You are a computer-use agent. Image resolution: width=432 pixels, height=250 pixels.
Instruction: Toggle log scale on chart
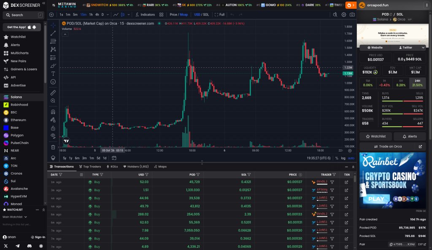point(343,158)
